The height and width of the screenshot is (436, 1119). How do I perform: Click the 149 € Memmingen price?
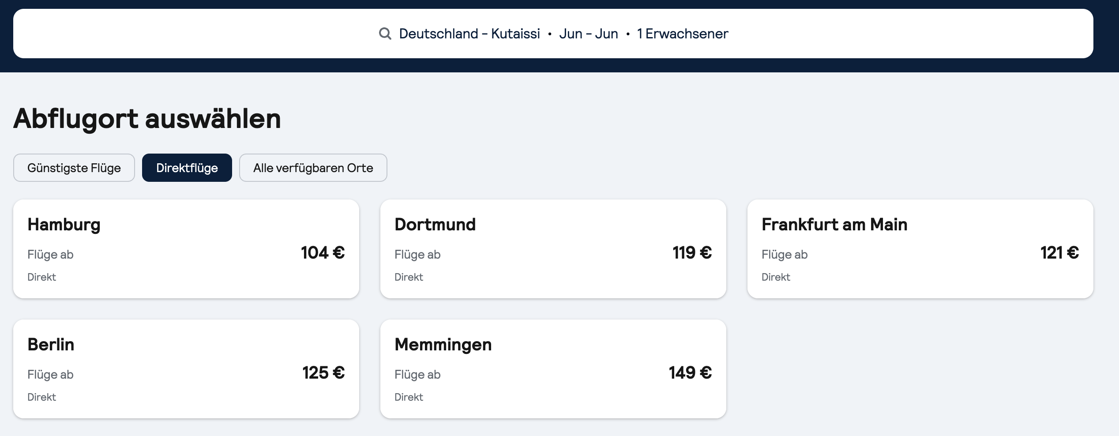(691, 373)
